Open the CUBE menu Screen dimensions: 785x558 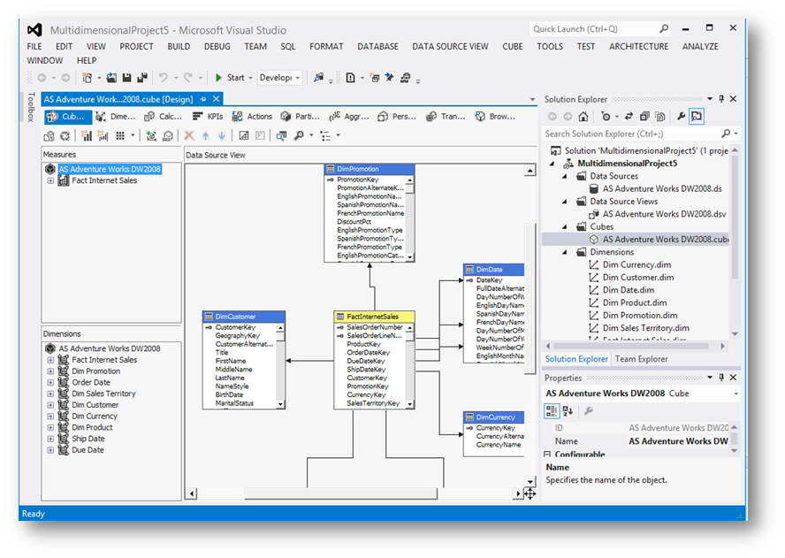[x=513, y=47]
